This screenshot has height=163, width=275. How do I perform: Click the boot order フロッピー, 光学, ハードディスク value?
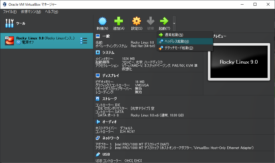(x=142, y=62)
